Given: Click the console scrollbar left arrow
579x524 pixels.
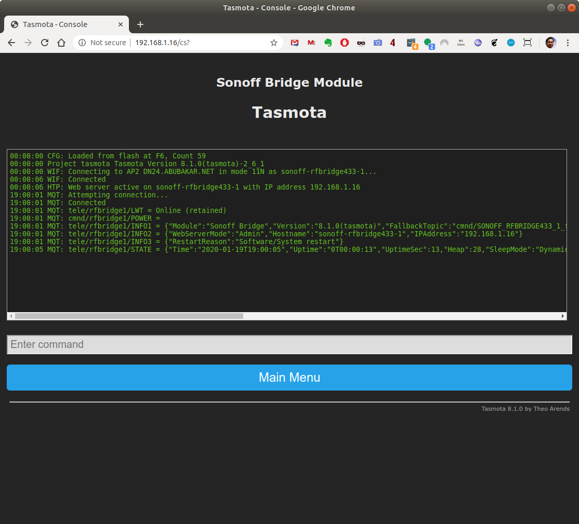Looking at the screenshot, I should coord(11,316).
